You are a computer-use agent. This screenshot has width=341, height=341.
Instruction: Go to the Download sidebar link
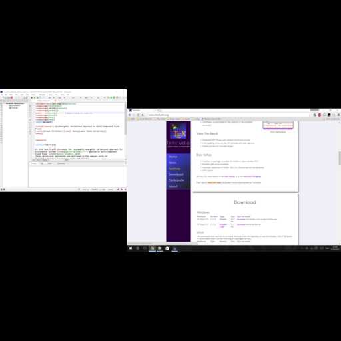coord(176,174)
